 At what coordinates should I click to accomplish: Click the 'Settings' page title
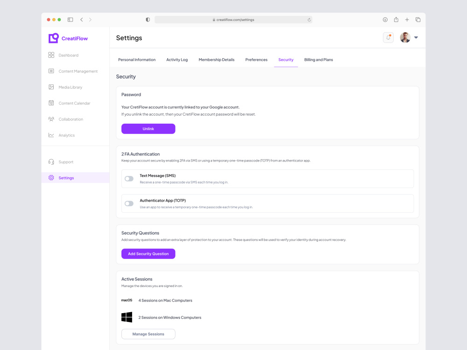[x=129, y=38]
